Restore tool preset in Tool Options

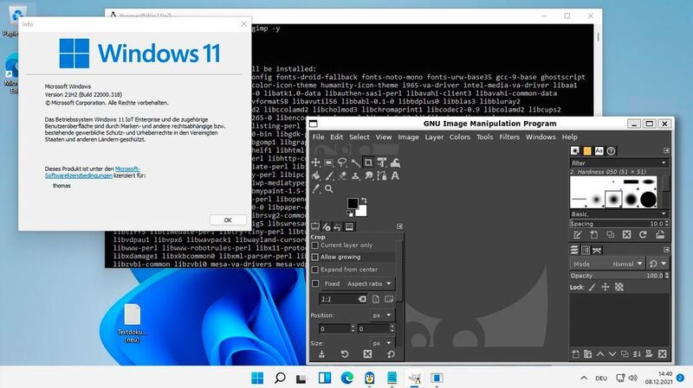pos(345,354)
